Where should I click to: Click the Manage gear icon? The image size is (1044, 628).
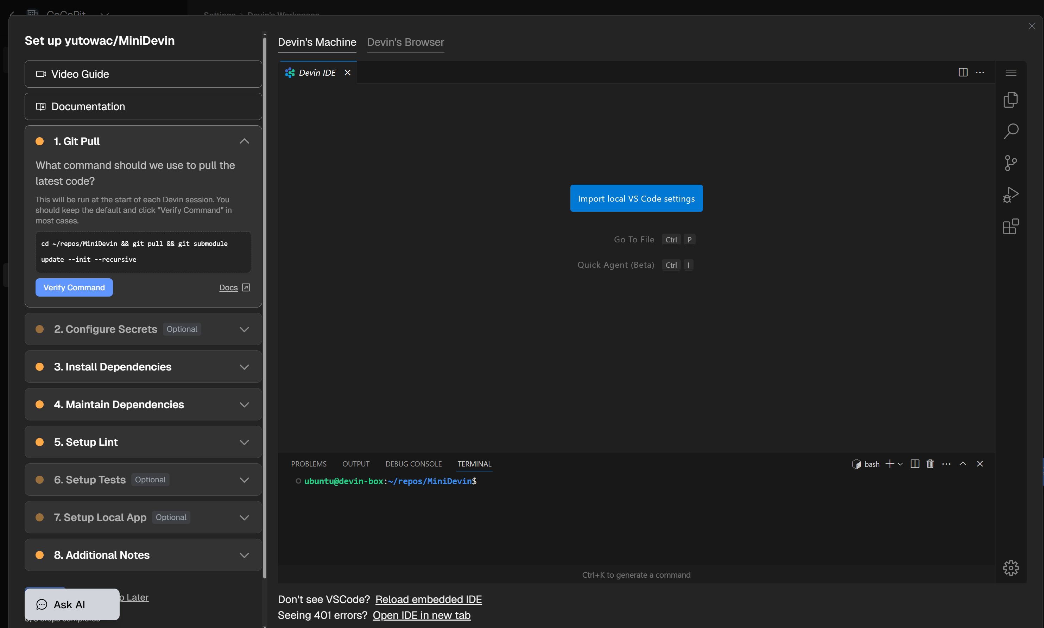1011,567
